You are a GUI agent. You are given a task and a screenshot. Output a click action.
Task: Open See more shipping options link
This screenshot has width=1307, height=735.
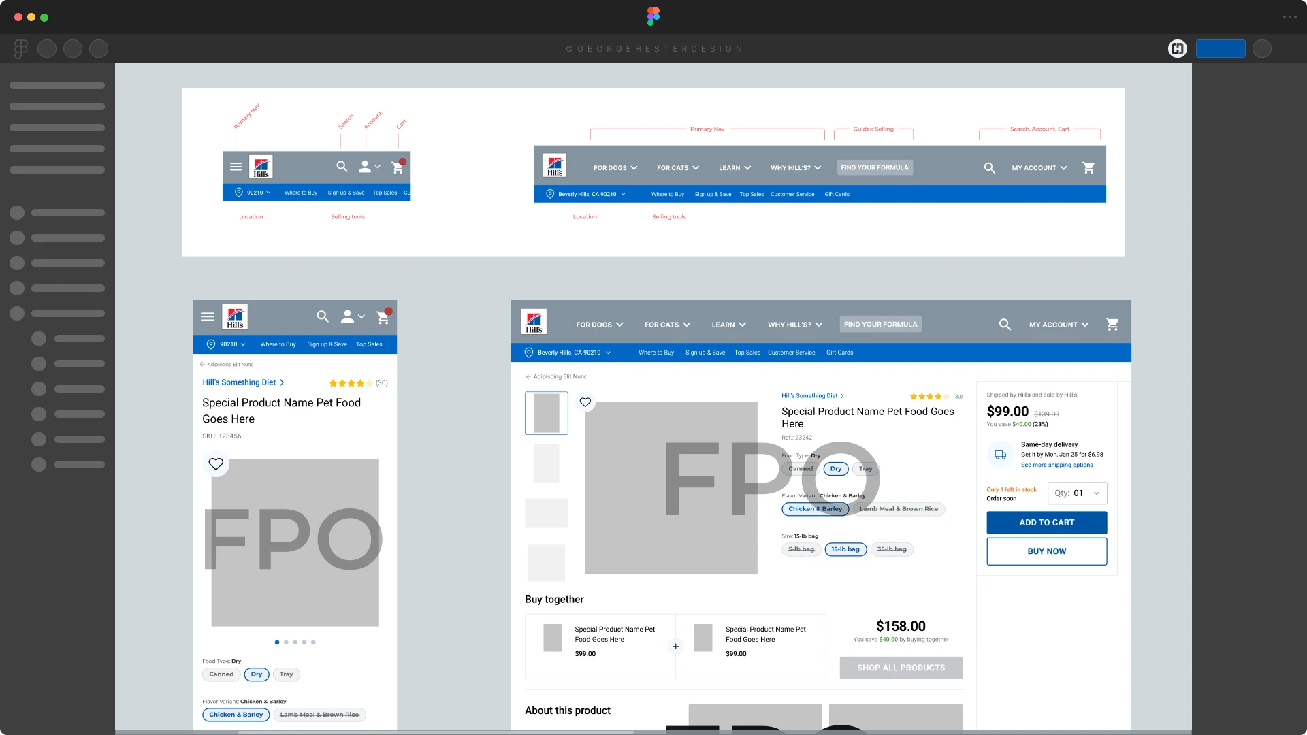tap(1057, 465)
